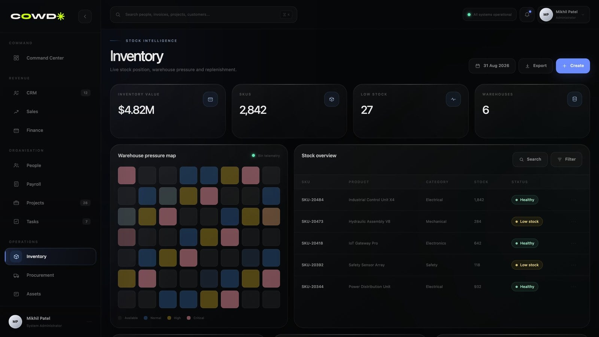Go to Payroll
599x337 pixels.
pyautogui.click(x=51, y=184)
